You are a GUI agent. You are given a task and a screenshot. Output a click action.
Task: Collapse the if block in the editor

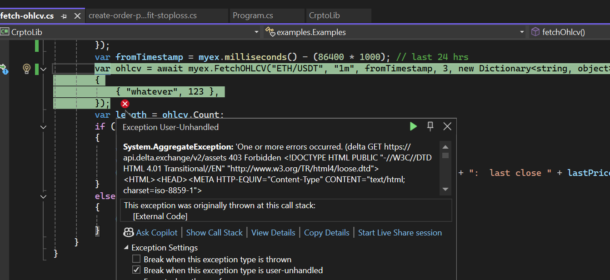tap(44, 127)
